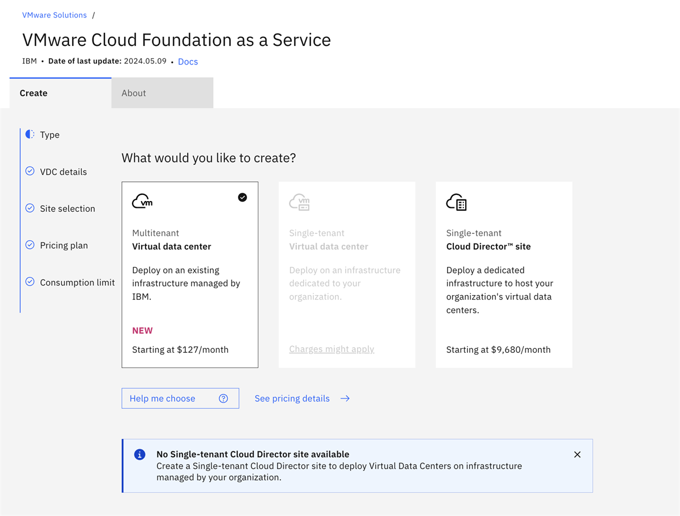Navigate to the Pricing plan step
Image resolution: width=680 pixels, height=516 pixels.
(63, 245)
